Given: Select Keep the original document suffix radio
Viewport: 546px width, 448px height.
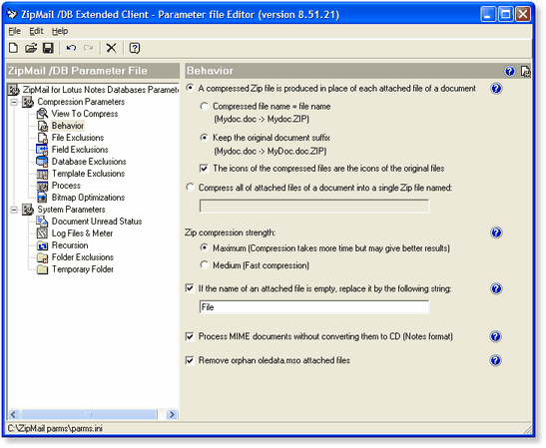Looking at the screenshot, I should pos(205,138).
